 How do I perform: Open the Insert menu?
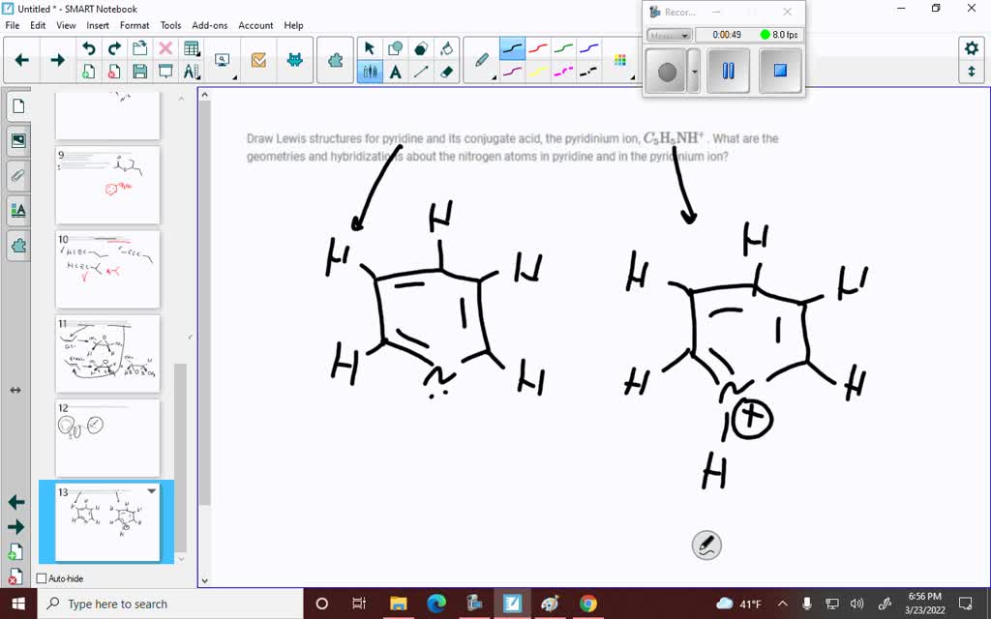coord(98,25)
